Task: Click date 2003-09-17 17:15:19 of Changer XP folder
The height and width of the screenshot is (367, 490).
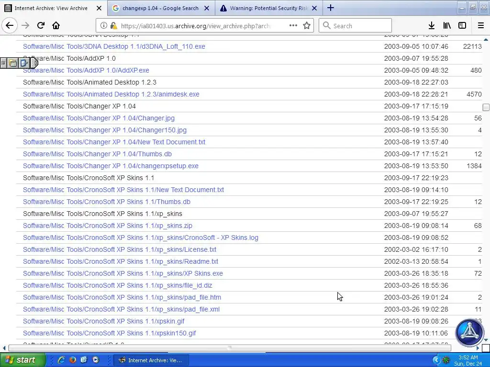Action: coord(416,106)
